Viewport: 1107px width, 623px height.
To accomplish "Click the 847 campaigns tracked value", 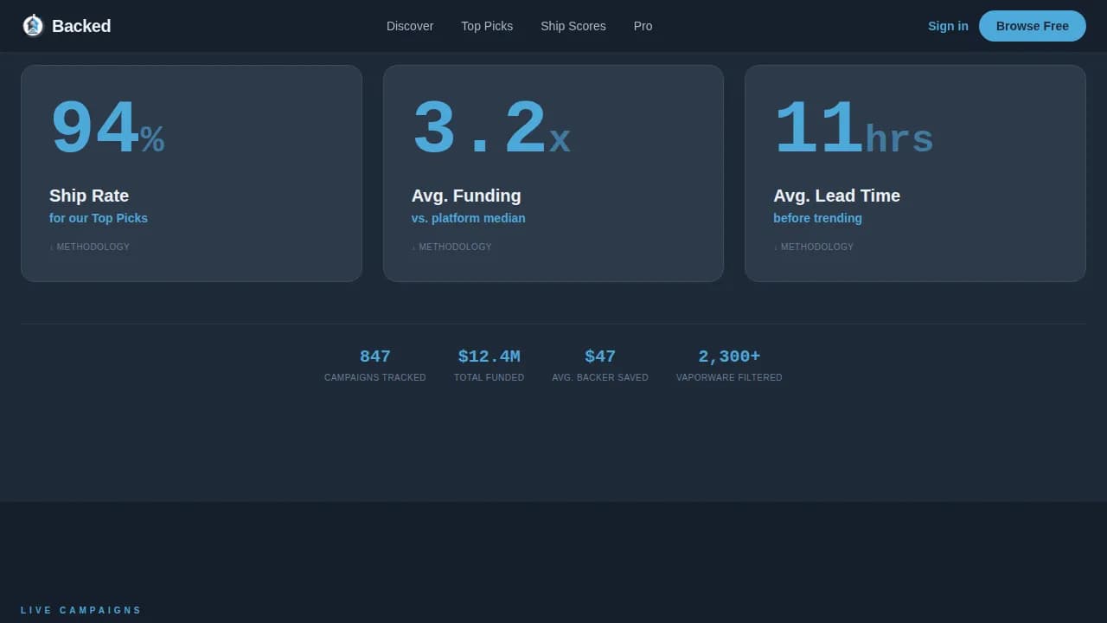I will (x=375, y=356).
